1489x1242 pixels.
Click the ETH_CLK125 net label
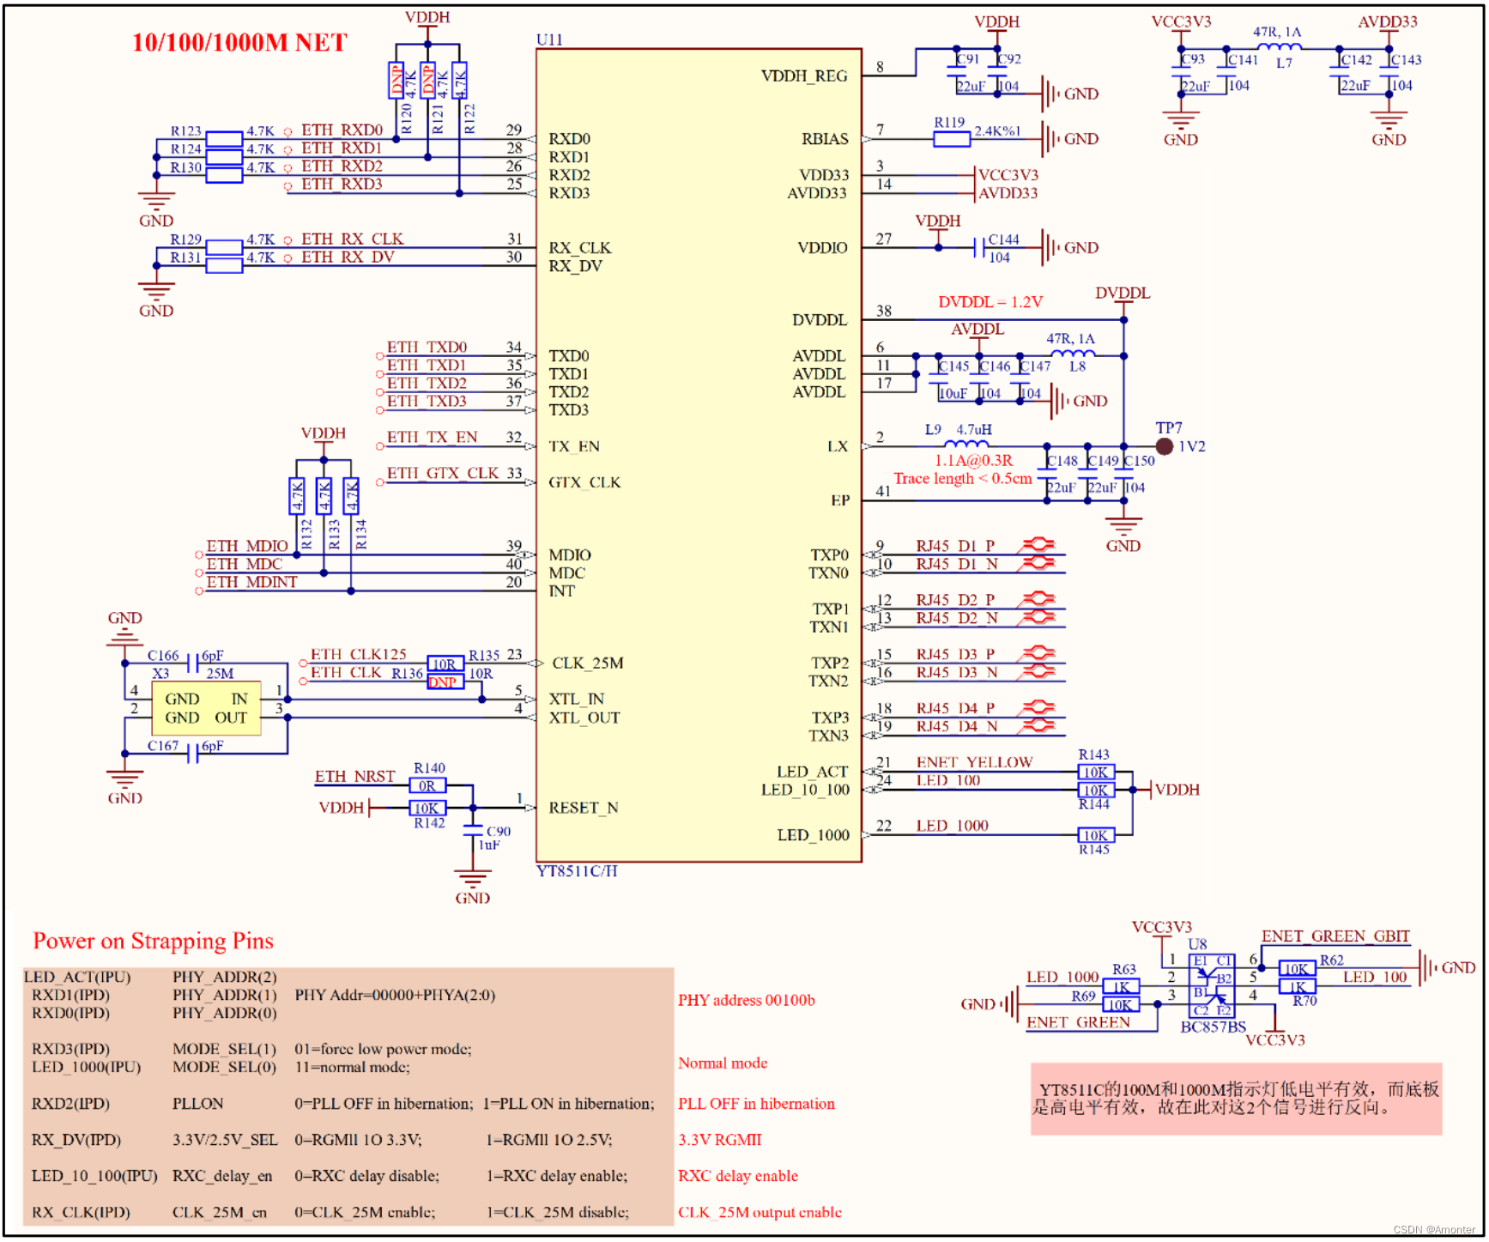(358, 654)
